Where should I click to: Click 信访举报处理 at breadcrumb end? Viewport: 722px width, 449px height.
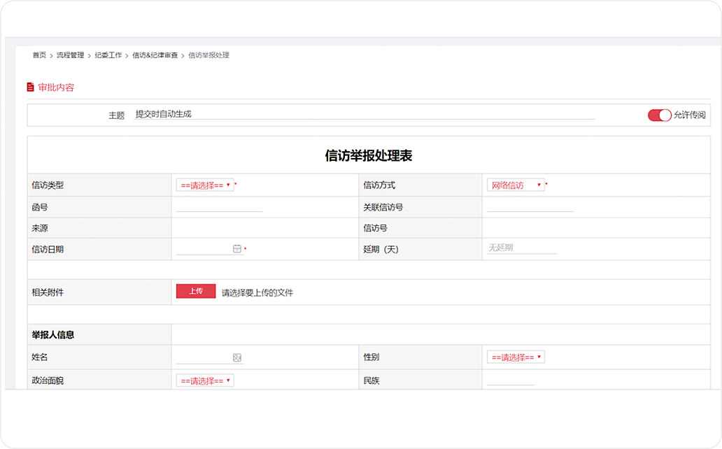point(208,55)
